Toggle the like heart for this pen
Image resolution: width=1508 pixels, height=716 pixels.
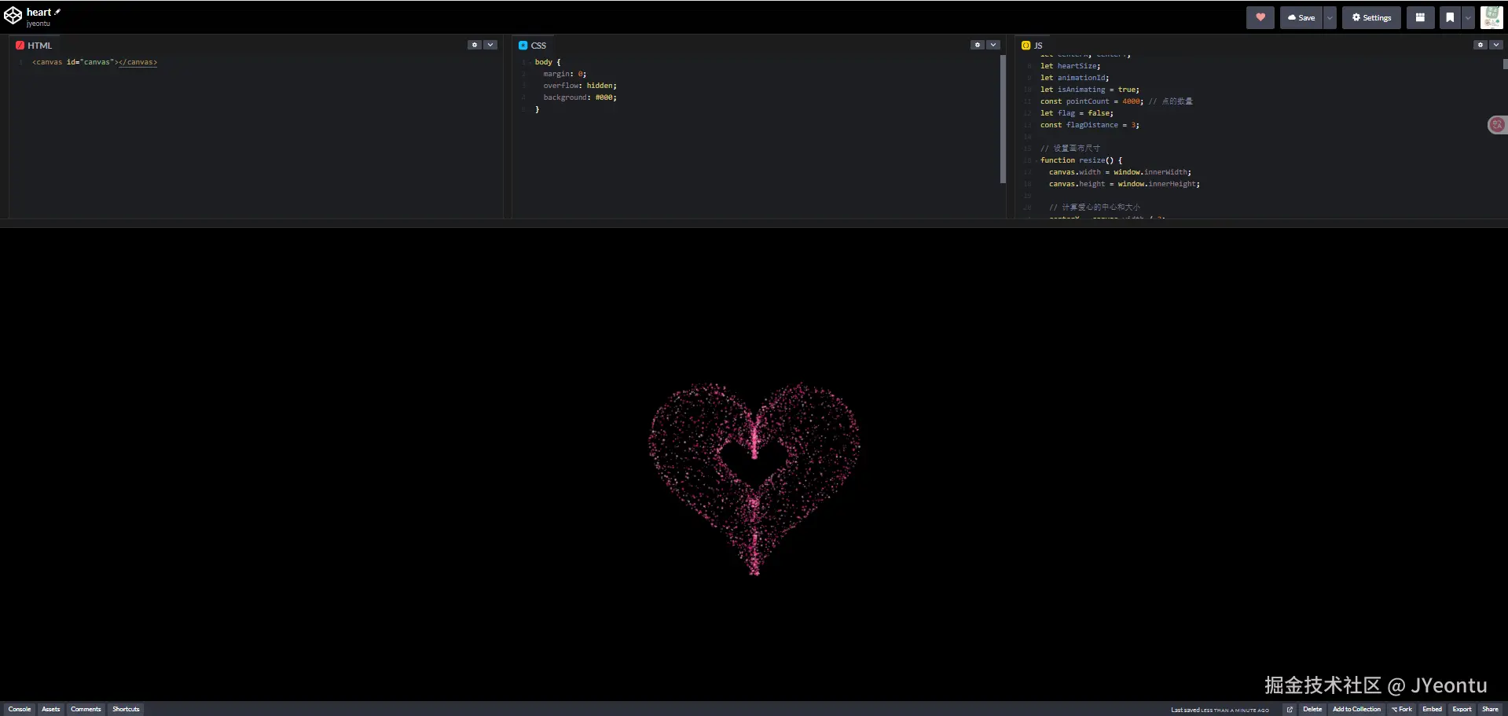tap(1260, 17)
